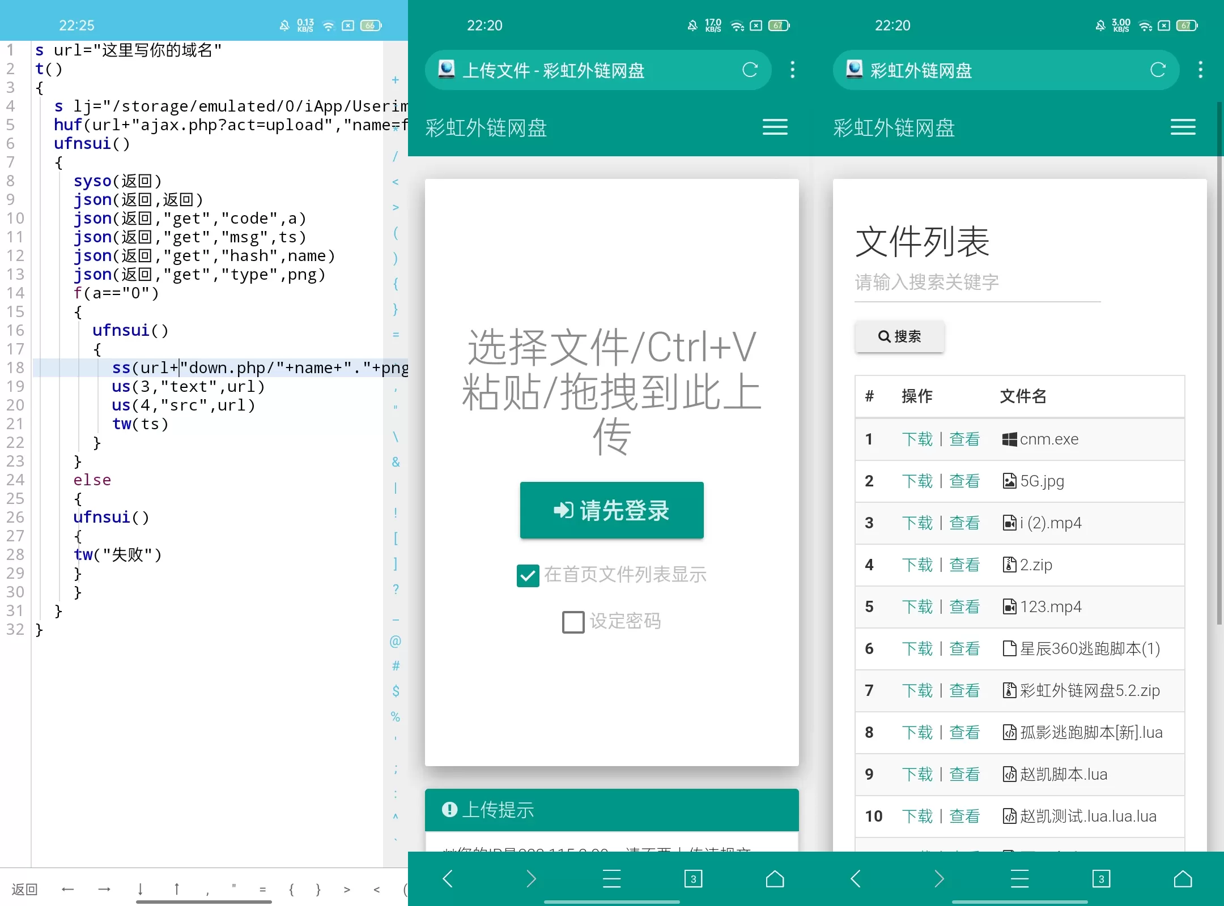Tap the 文件名 column header
This screenshot has width=1224, height=906.
point(1023,396)
